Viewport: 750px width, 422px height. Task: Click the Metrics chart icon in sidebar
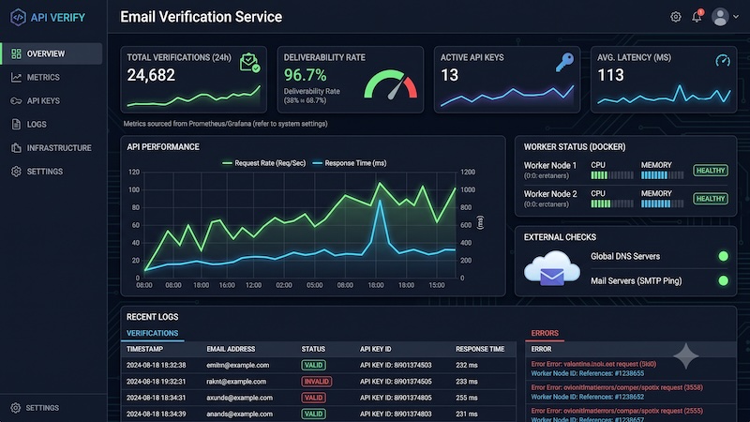click(16, 77)
